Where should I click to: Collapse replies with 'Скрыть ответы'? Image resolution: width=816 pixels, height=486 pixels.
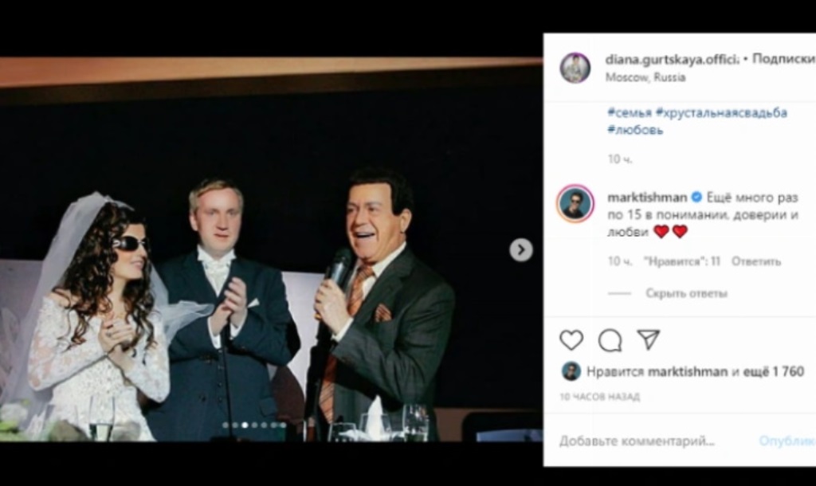click(686, 293)
